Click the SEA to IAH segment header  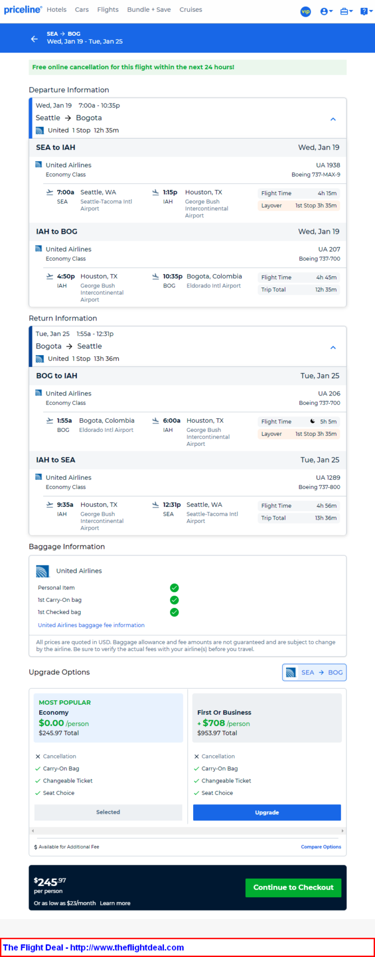pos(187,147)
